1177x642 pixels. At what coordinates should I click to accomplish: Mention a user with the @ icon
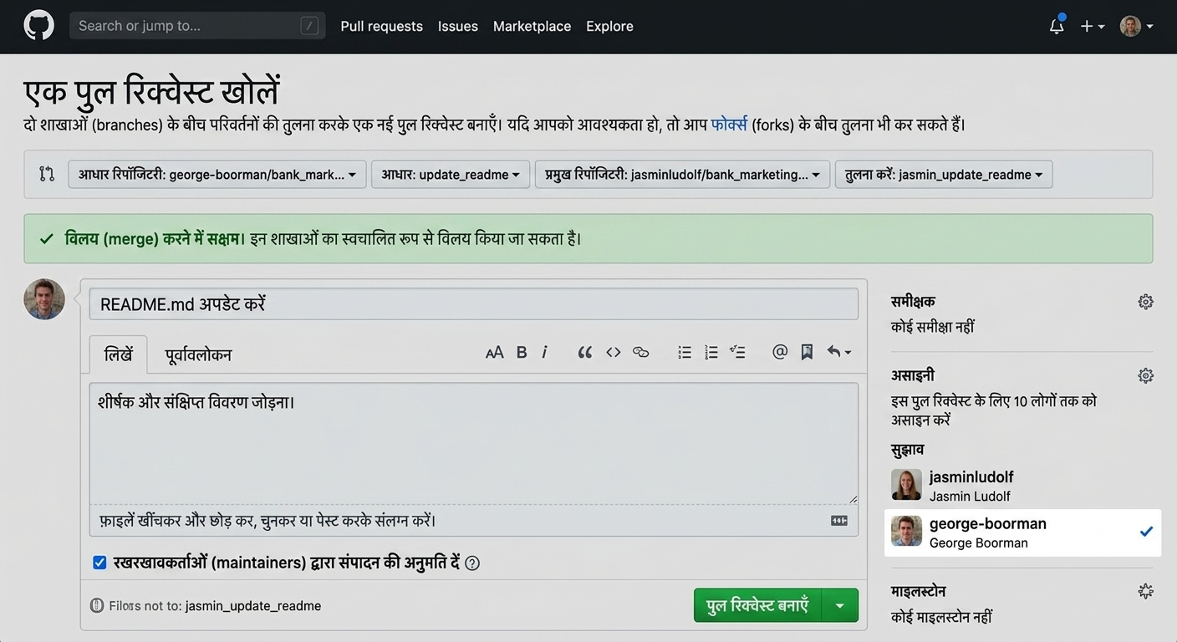780,352
